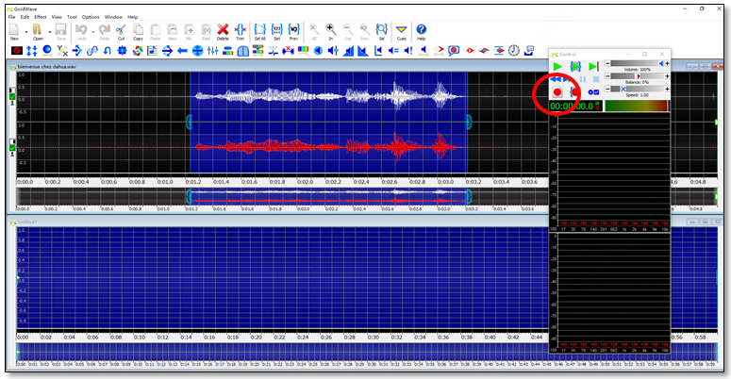Open Cues with the yellow triangle icon
The image size is (731, 379).
(402, 31)
